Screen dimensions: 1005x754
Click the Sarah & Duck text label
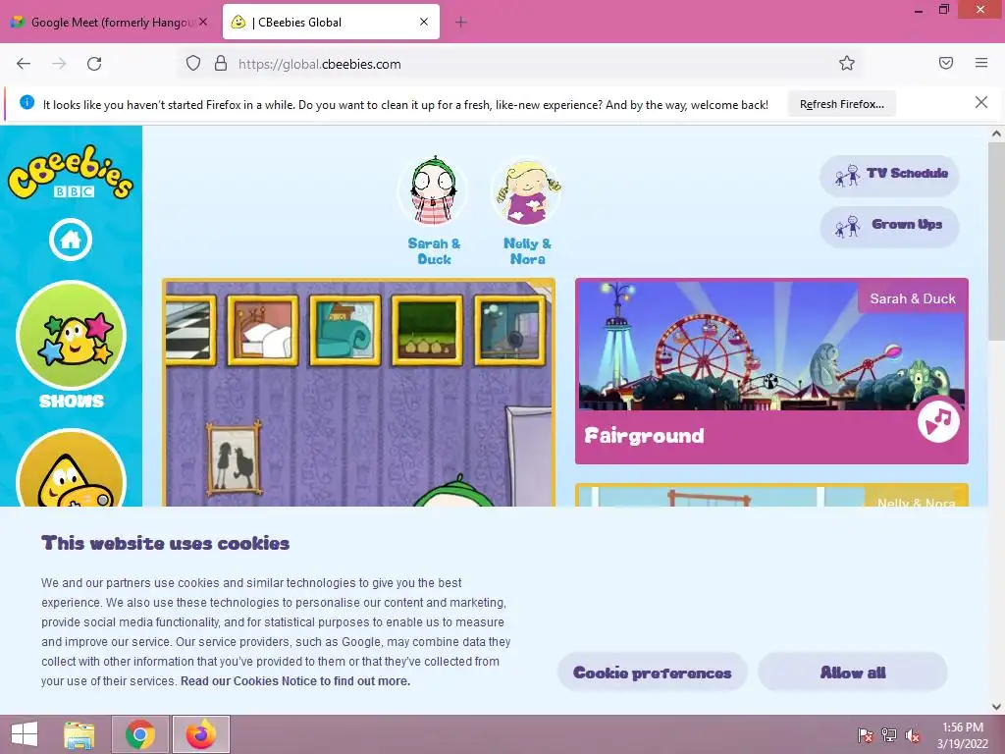434,251
